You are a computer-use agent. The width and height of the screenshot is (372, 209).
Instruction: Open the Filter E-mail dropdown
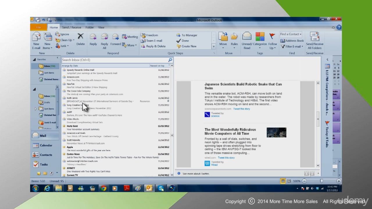[292, 46]
